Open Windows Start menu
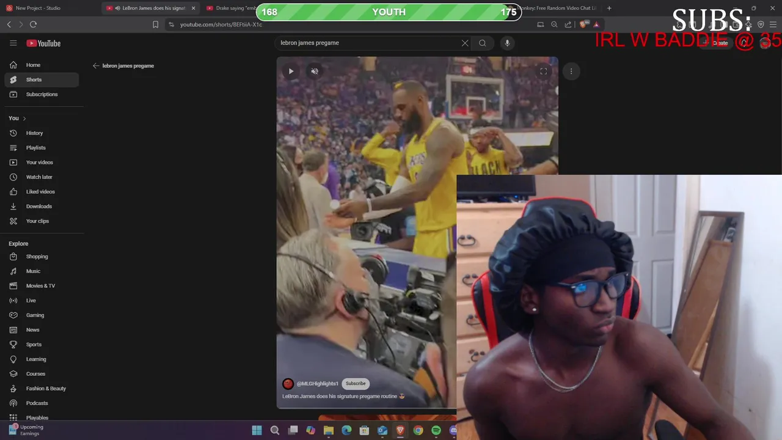 [x=257, y=430]
